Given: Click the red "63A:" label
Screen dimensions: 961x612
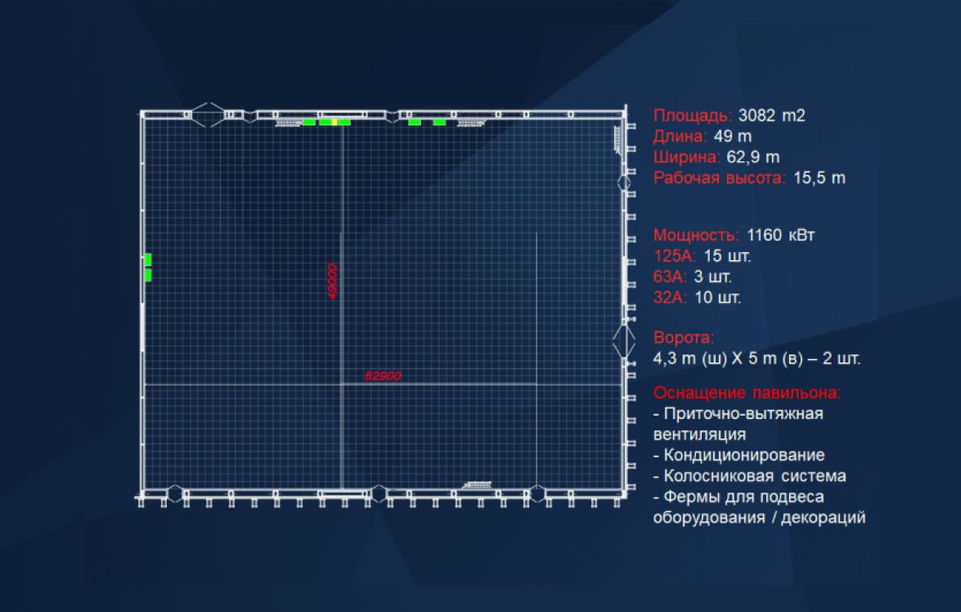Looking at the screenshot, I should point(671,277).
